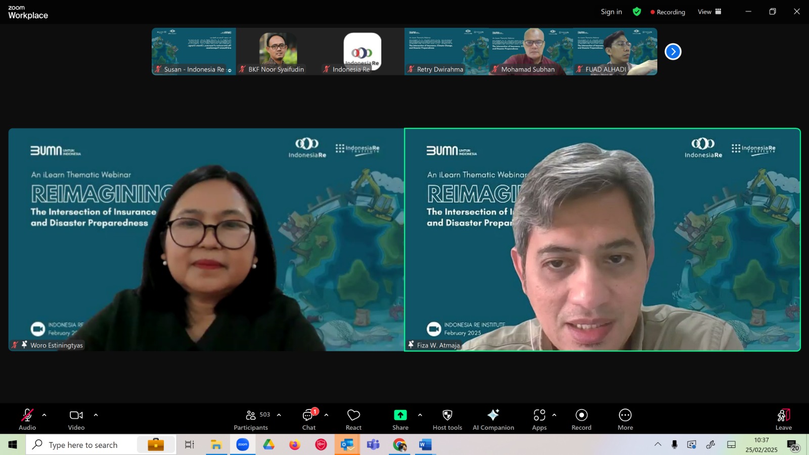
Task: Expand video options arrow beside Video
Action: point(96,415)
